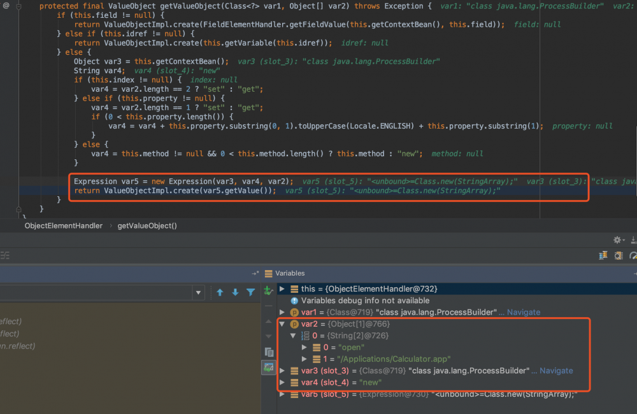This screenshot has height=414, width=637.
Task: Click the 'return ValueObjectImpl.create(var5.getValue())' line
Action: [175, 191]
